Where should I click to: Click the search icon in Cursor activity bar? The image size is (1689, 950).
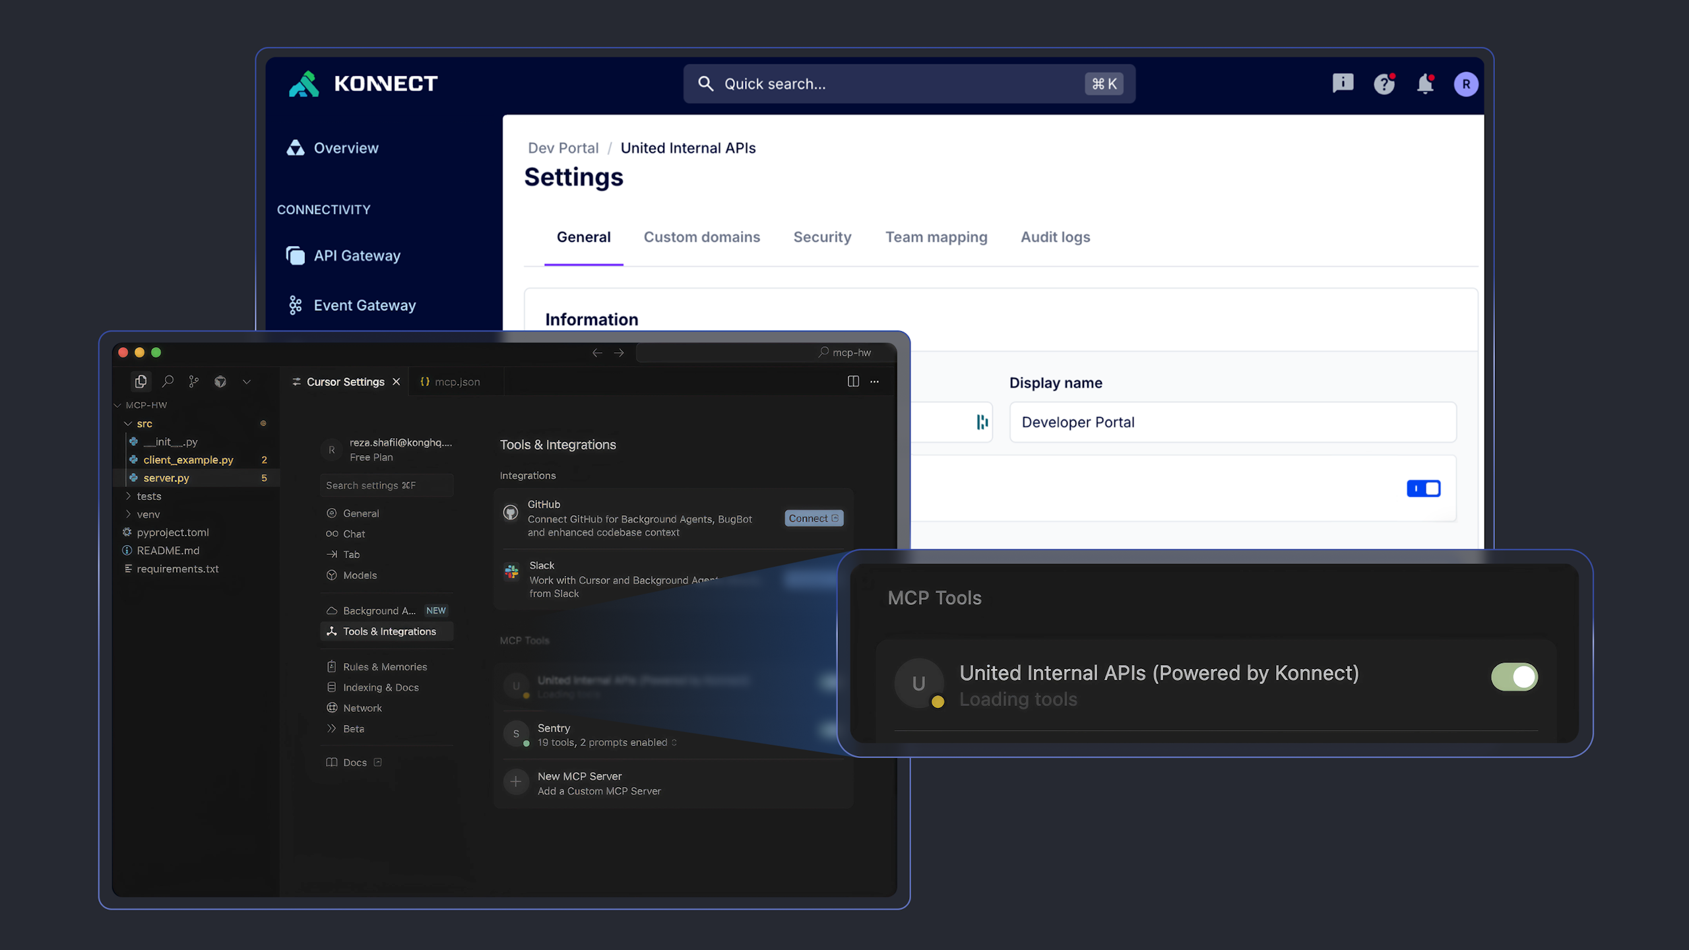(x=168, y=381)
